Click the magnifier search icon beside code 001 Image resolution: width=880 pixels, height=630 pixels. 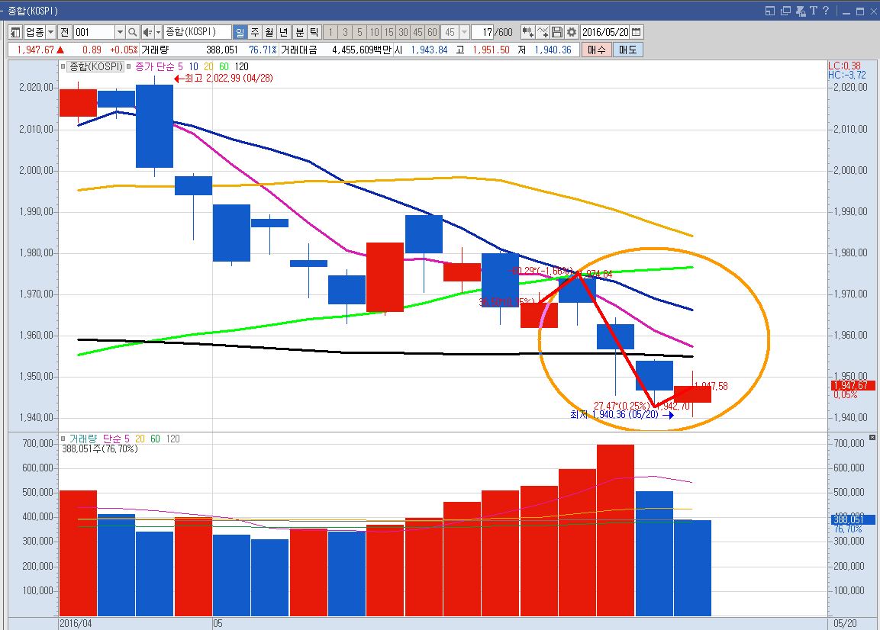pos(132,32)
